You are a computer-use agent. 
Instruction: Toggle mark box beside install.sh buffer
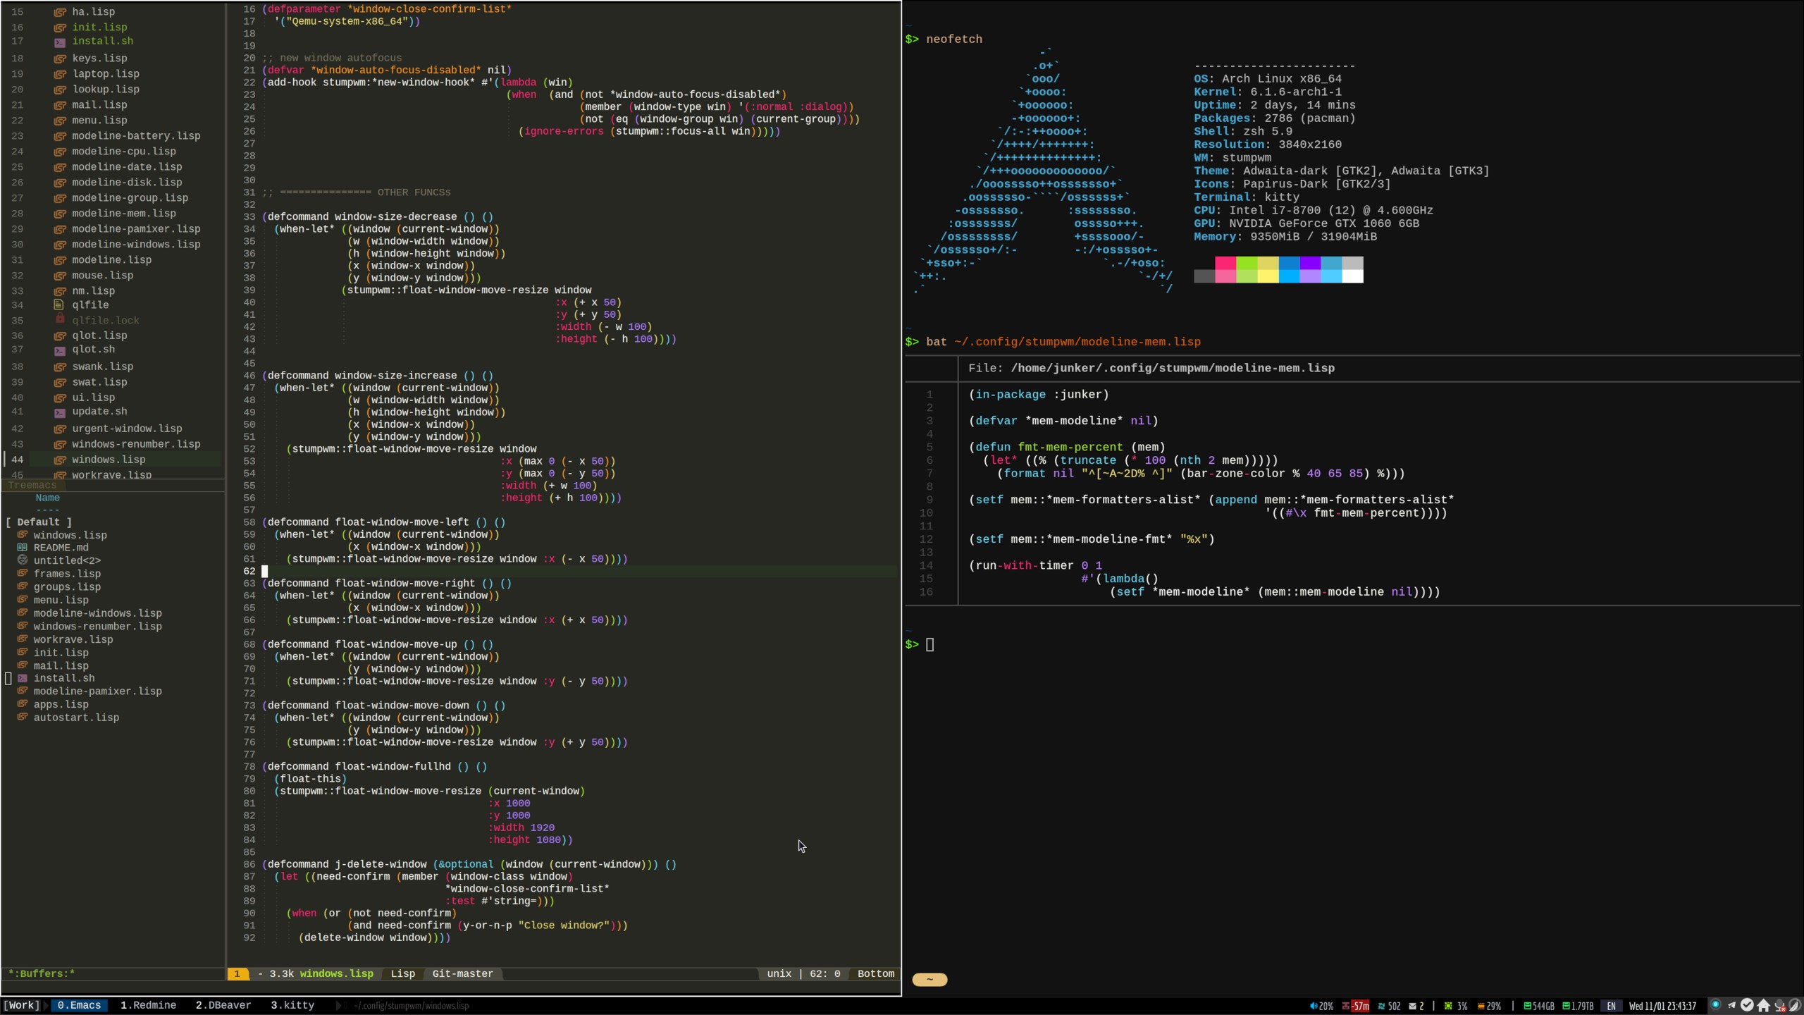tap(8, 678)
